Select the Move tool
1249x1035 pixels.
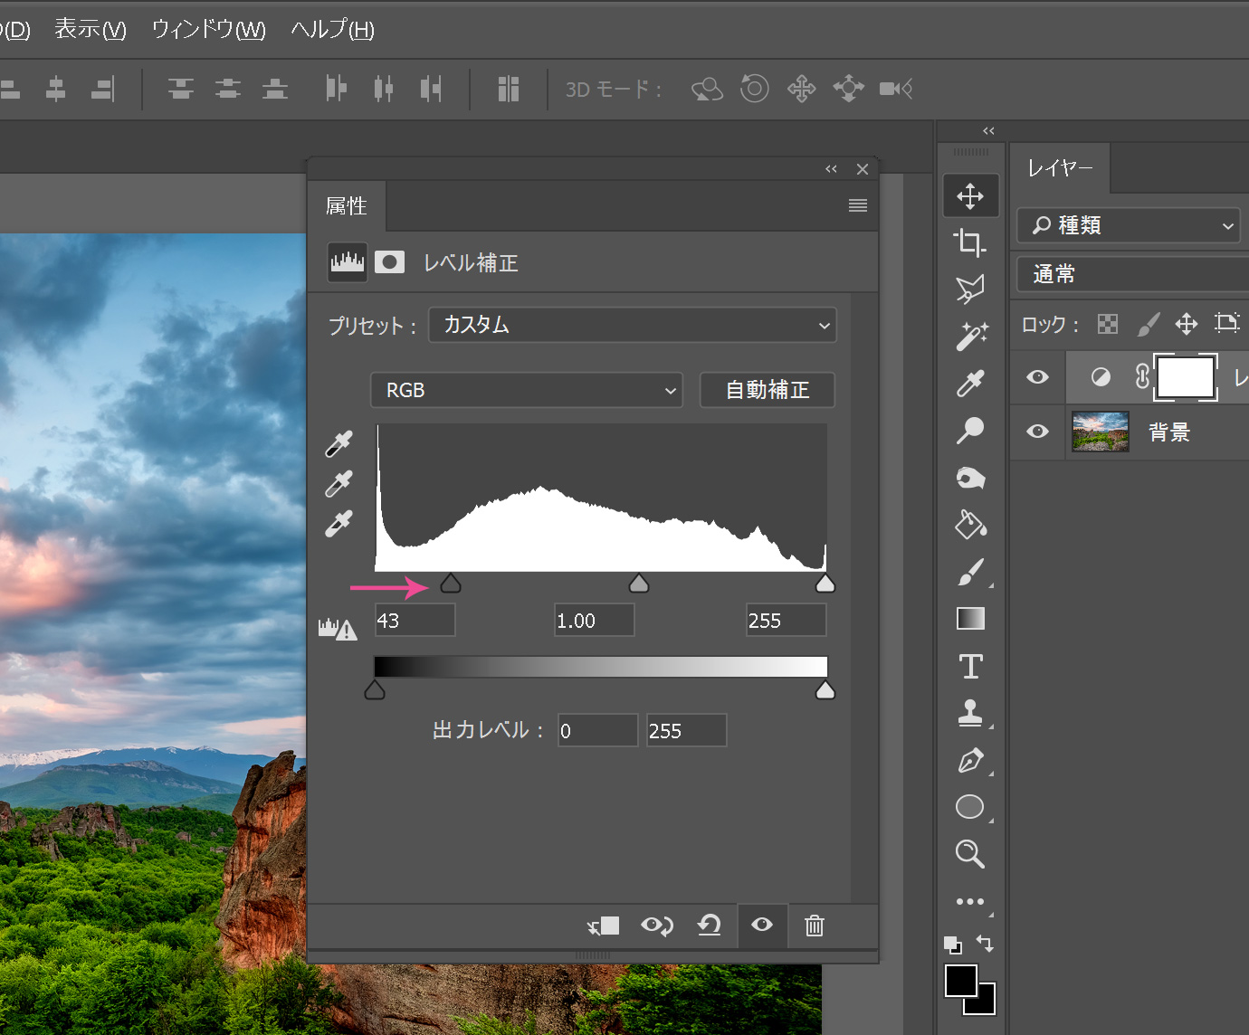(970, 196)
